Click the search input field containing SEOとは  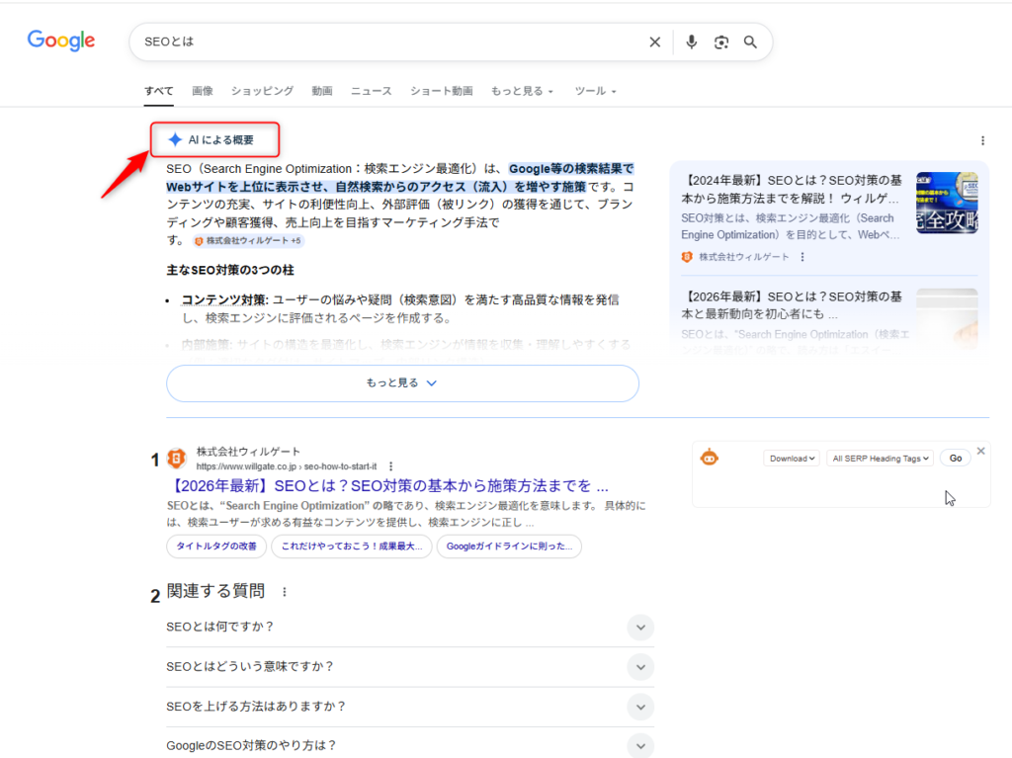coord(385,42)
